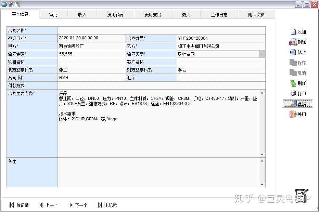
Task: Click the 甲方 field 南京金陵船厂
Action: point(91,46)
